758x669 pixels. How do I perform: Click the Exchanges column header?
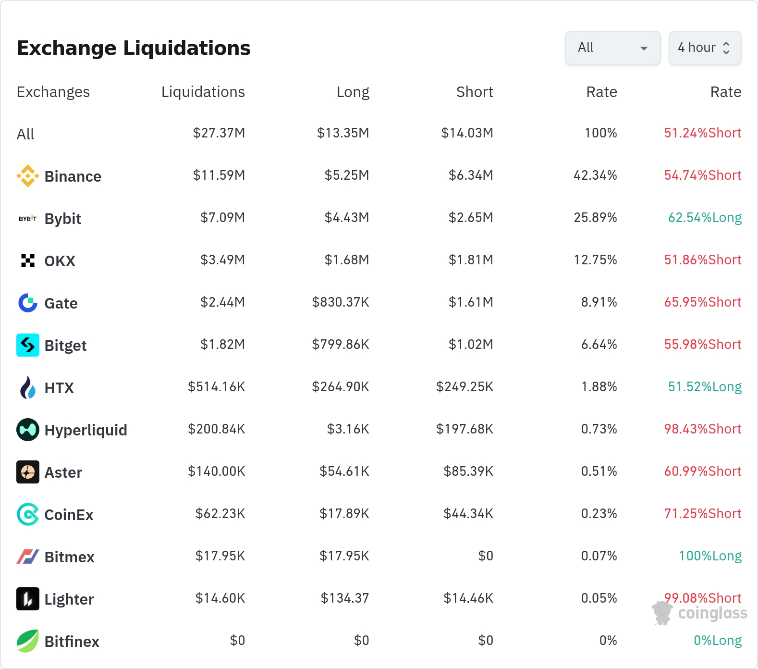point(53,92)
